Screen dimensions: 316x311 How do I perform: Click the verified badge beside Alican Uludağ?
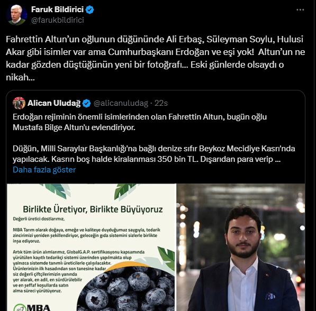(x=87, y=103)
